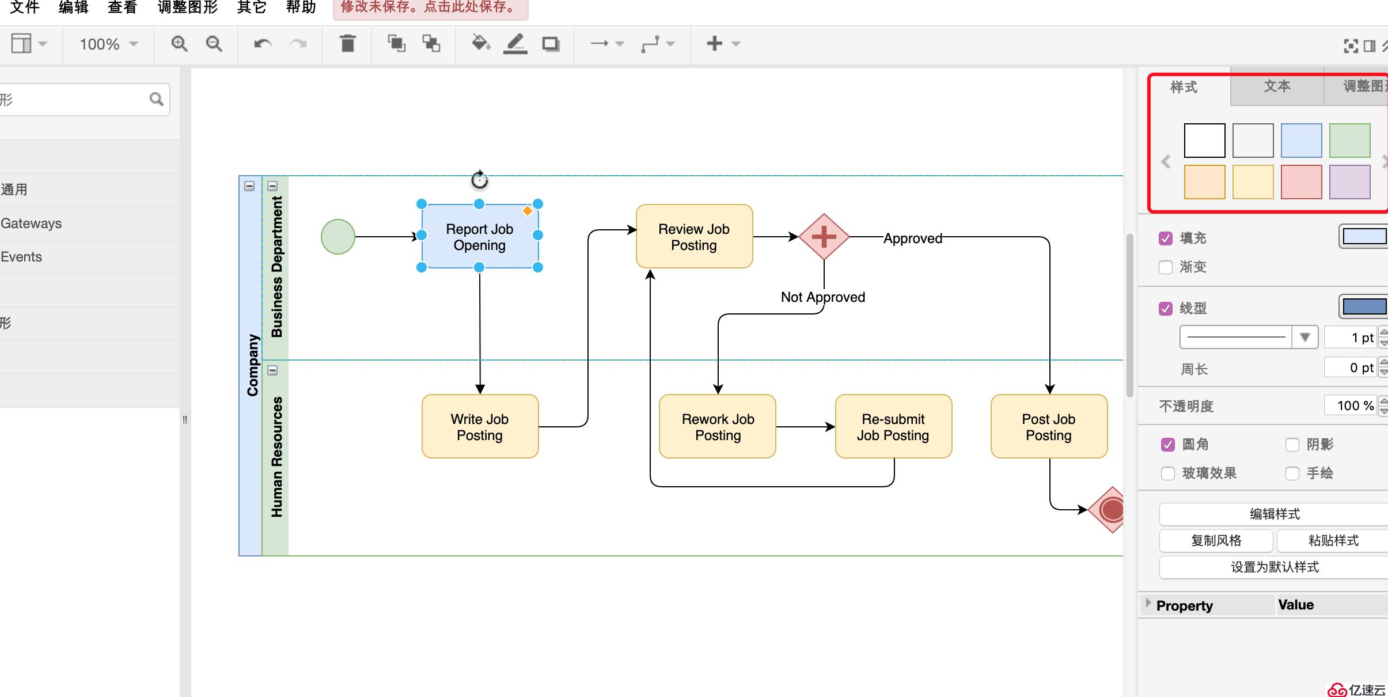This screenshot has height=697, width=1388.
Task: Open the 调整图形 menu
Action: pos(187,7)
